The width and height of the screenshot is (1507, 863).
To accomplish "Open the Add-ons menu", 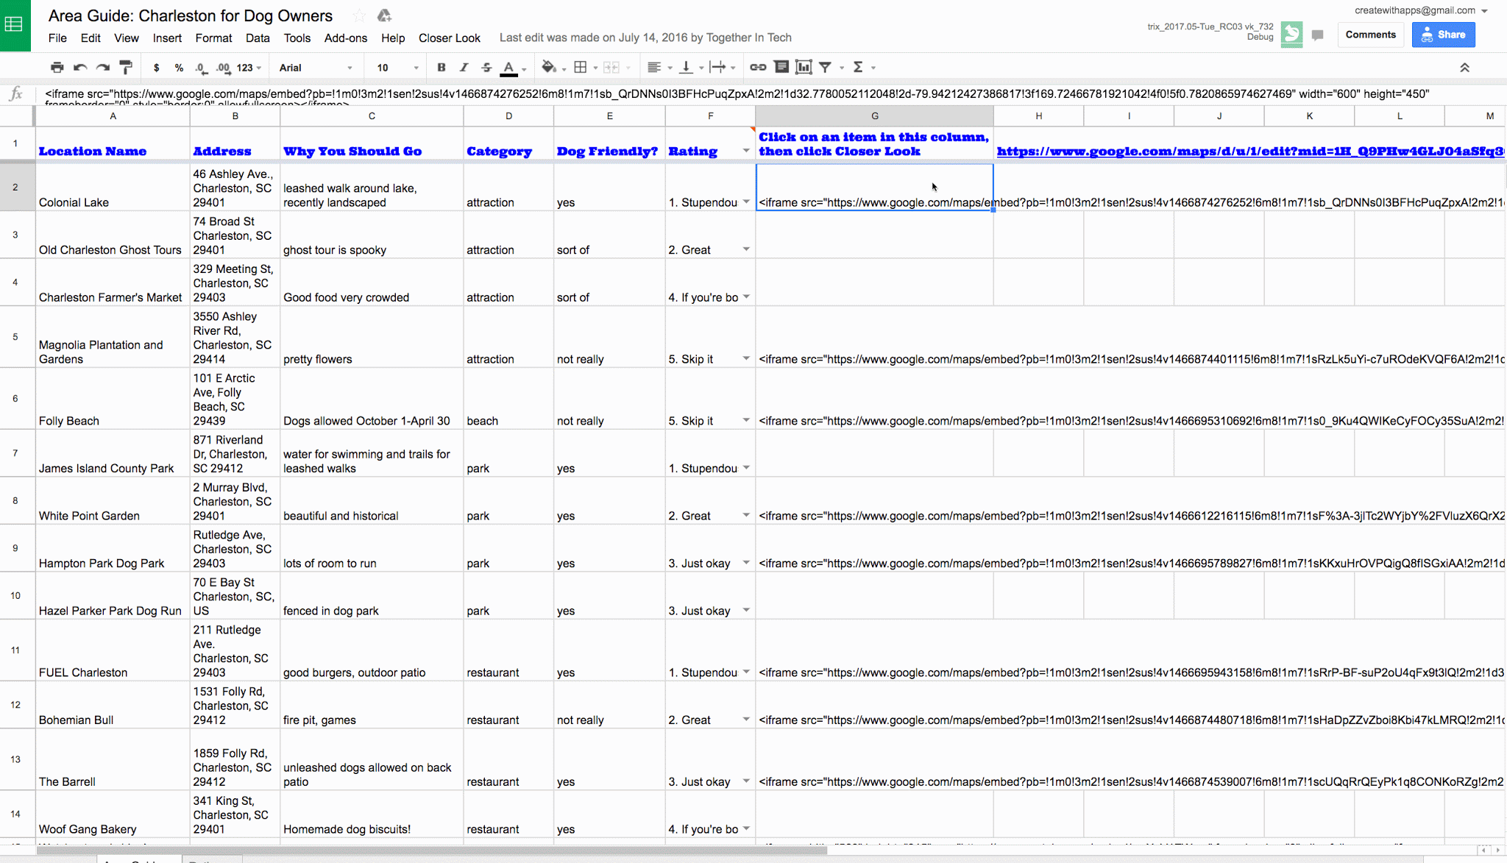I will coord(346,38).
